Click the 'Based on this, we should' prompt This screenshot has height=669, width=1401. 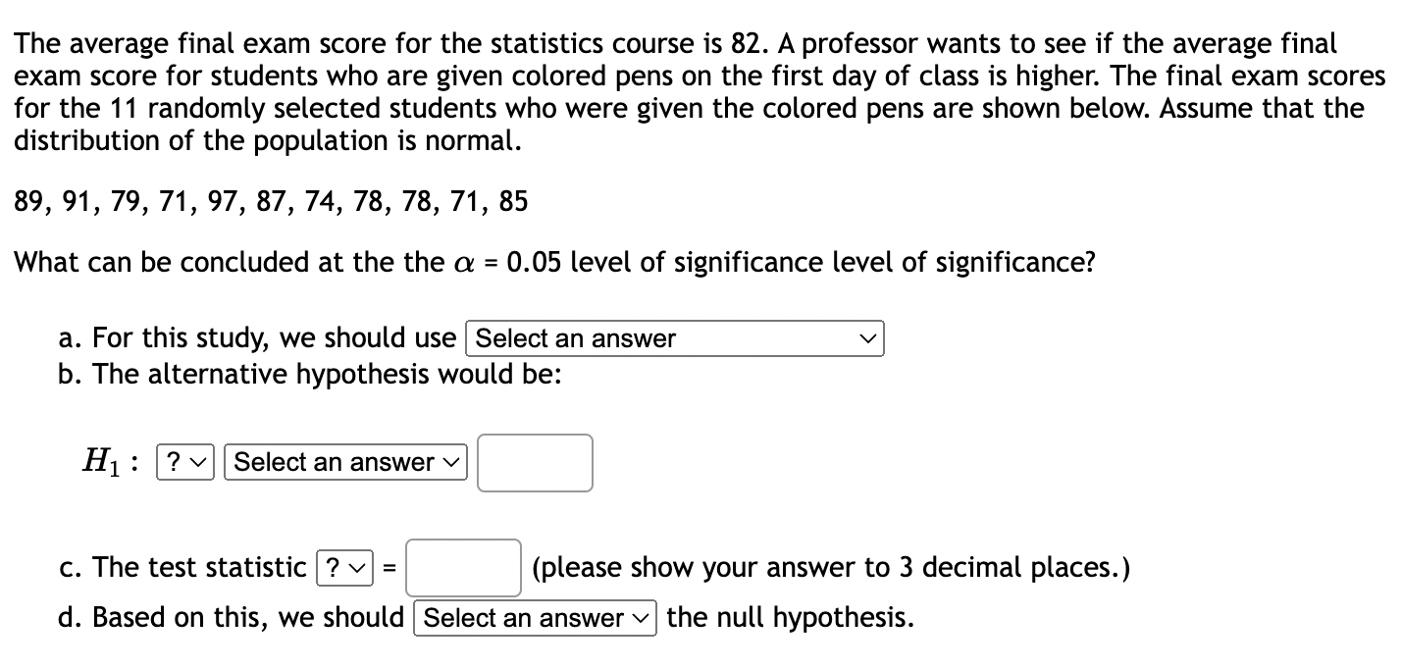(231, 617)
